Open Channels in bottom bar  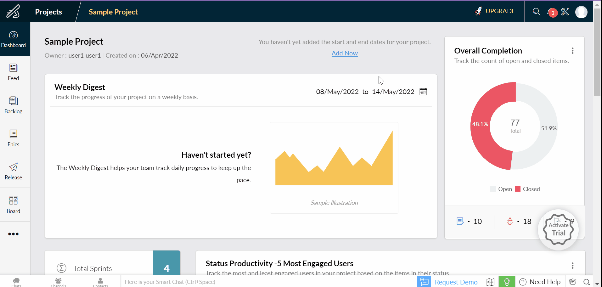click(x=58, y=282)
